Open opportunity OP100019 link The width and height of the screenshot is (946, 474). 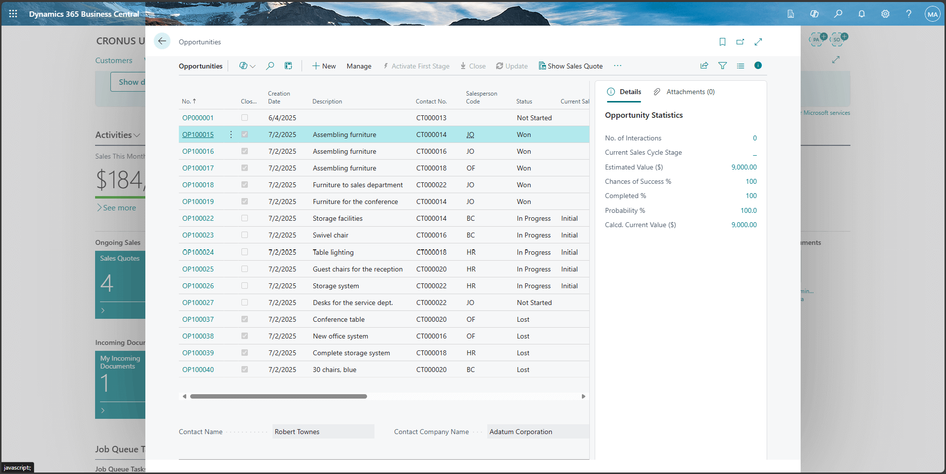pos(198,201)
